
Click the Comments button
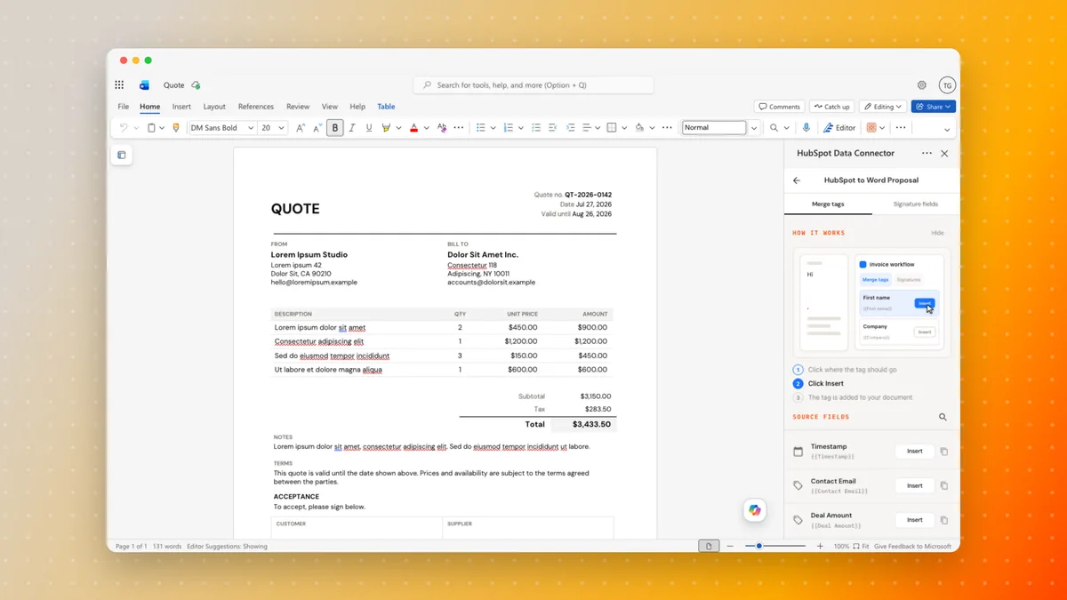[780, 107]
